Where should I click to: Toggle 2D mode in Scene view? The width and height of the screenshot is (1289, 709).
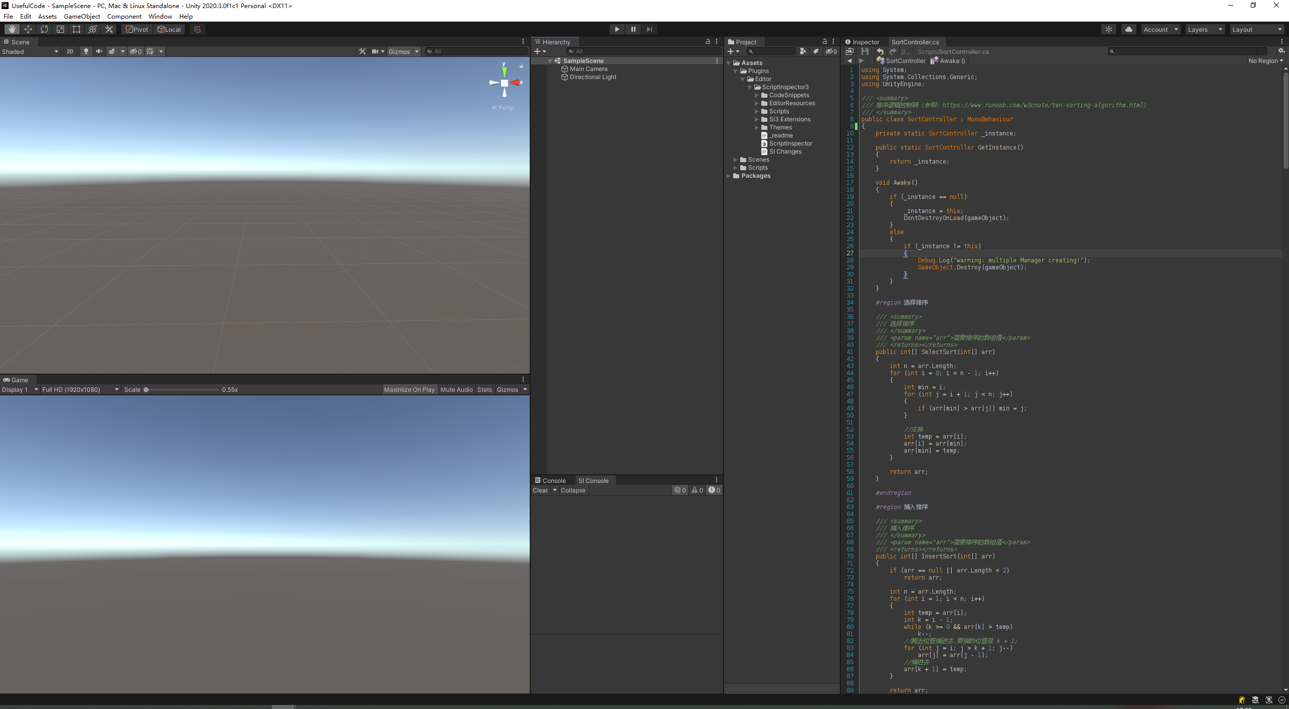click(x=70, y=51)
